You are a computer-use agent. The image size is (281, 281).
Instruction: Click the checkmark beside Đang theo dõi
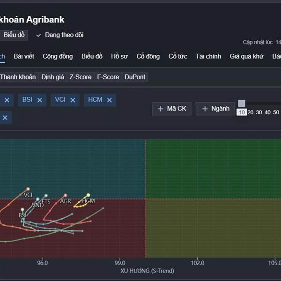coord(38,35)
